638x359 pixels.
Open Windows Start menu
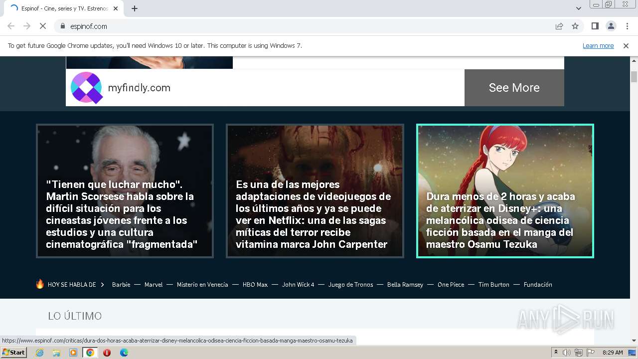click(x=13, y=353)
